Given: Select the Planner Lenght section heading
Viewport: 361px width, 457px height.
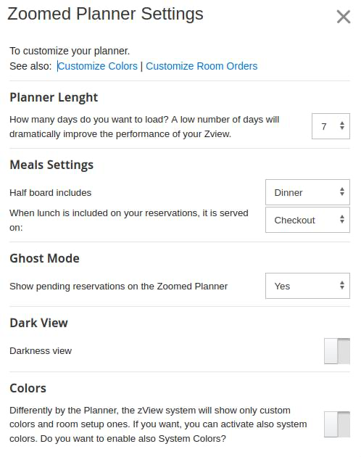Looking at the screenshot, I should [54, 98].
